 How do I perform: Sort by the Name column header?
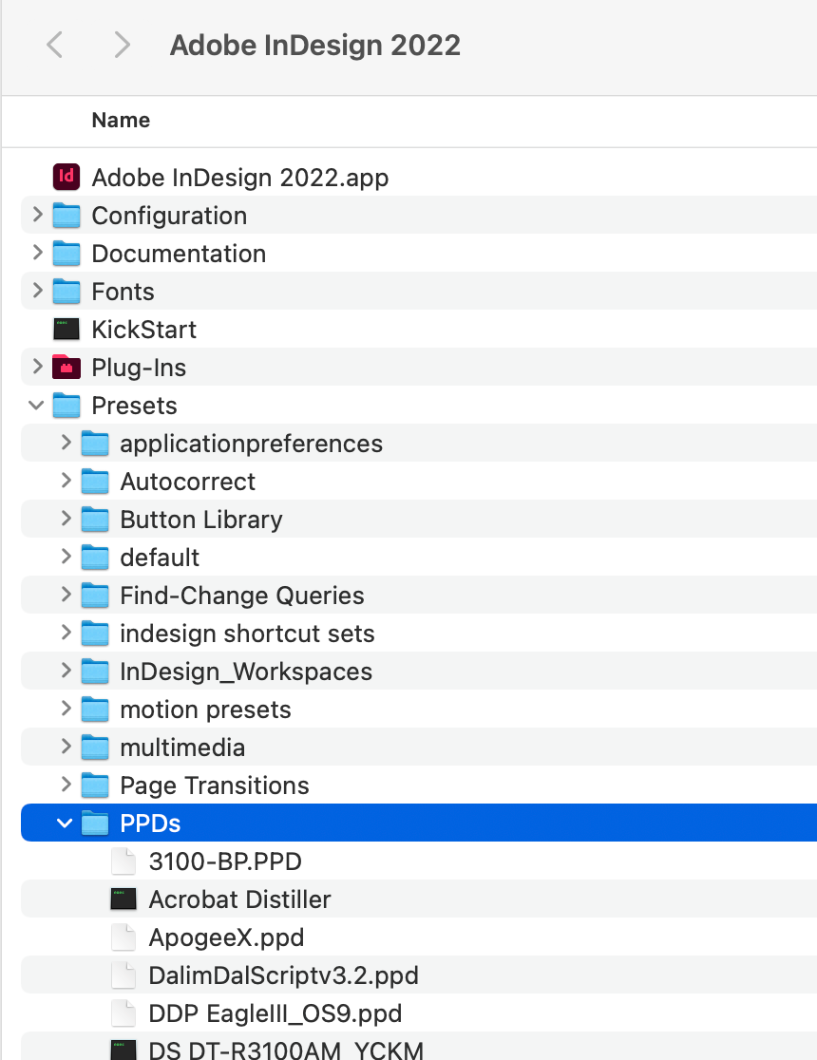(x=121, y=120)
